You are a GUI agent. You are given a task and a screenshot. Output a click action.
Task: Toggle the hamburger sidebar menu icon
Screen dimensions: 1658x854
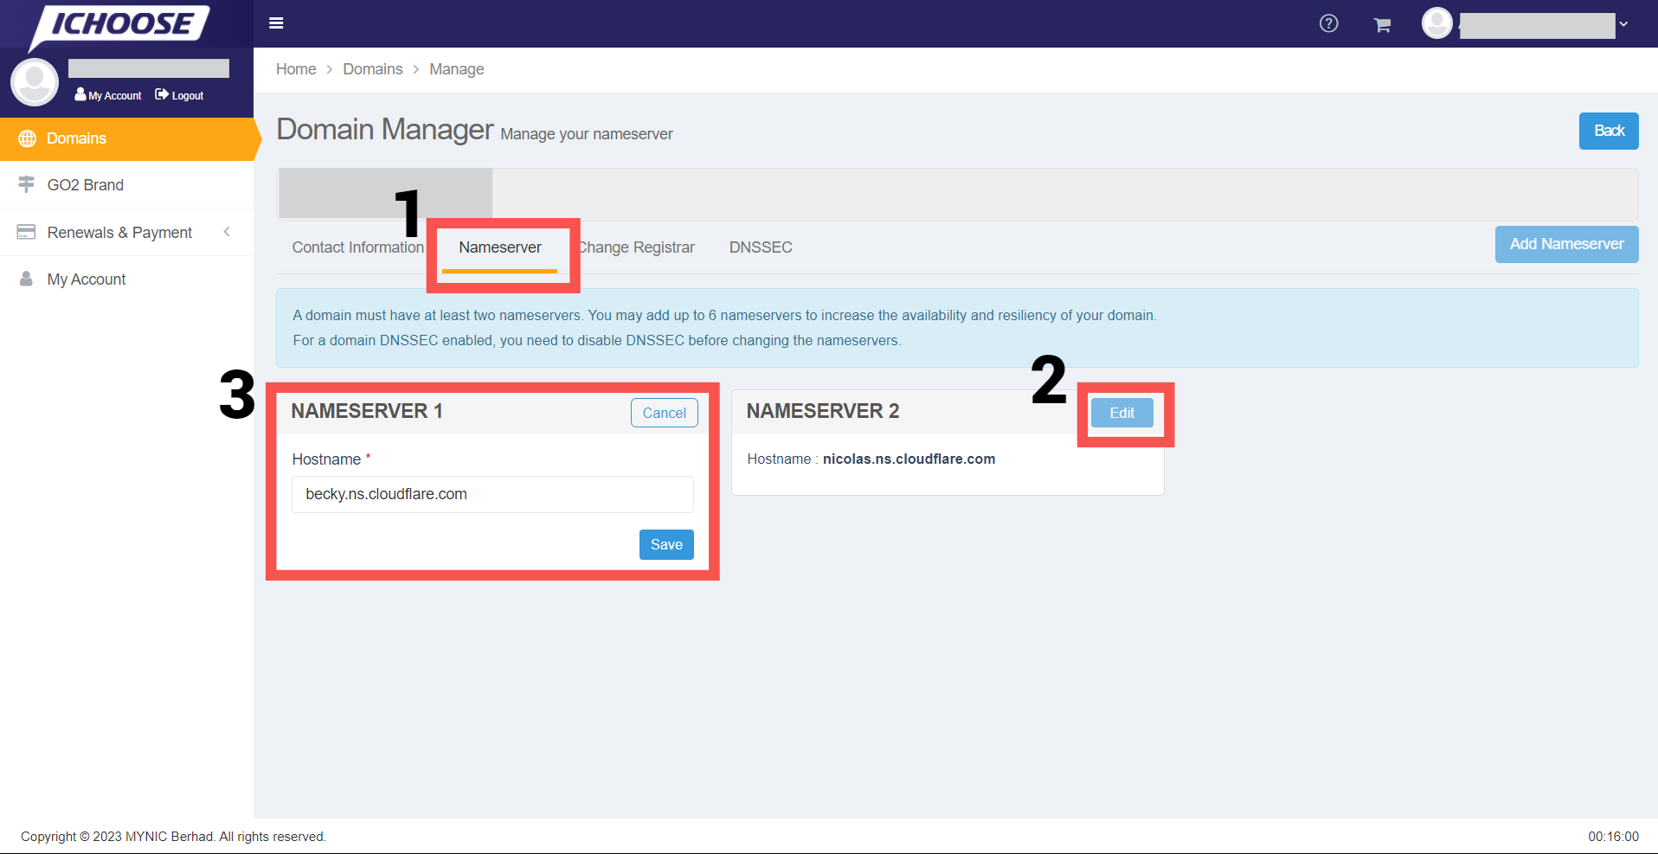(x=276, y=23)
